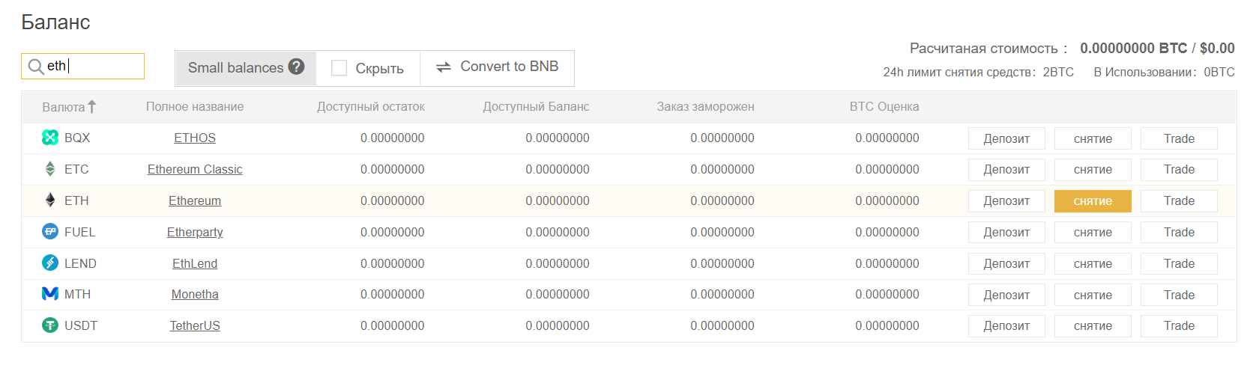Click the BTC Оценка column header
Image resolution: width=1259 pixels, height=389 pixels.
(884, 107)
